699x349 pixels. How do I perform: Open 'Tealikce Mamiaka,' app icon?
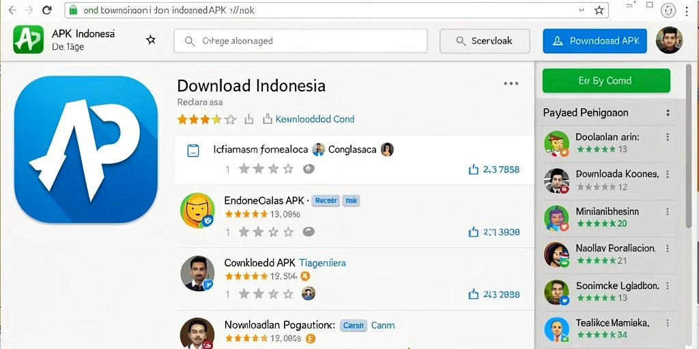pos(557,329)
